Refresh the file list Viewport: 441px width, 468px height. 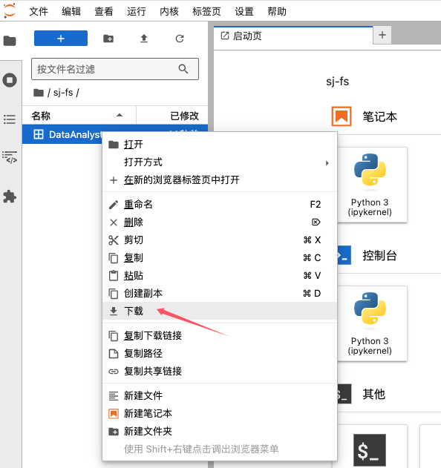tap(180, 39)
